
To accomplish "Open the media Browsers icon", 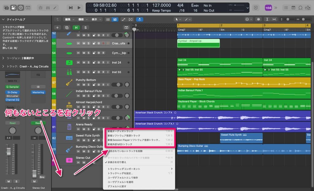I will [308, 8].
